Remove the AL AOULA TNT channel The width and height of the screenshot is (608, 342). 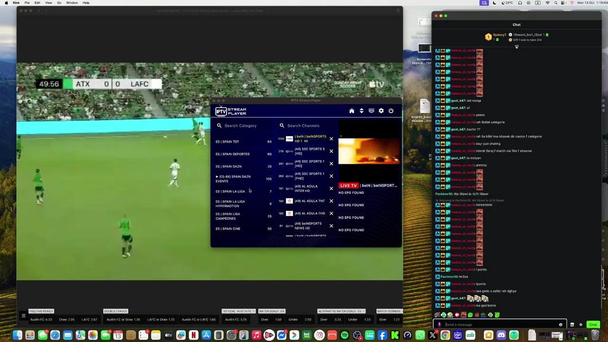point(331,201)
